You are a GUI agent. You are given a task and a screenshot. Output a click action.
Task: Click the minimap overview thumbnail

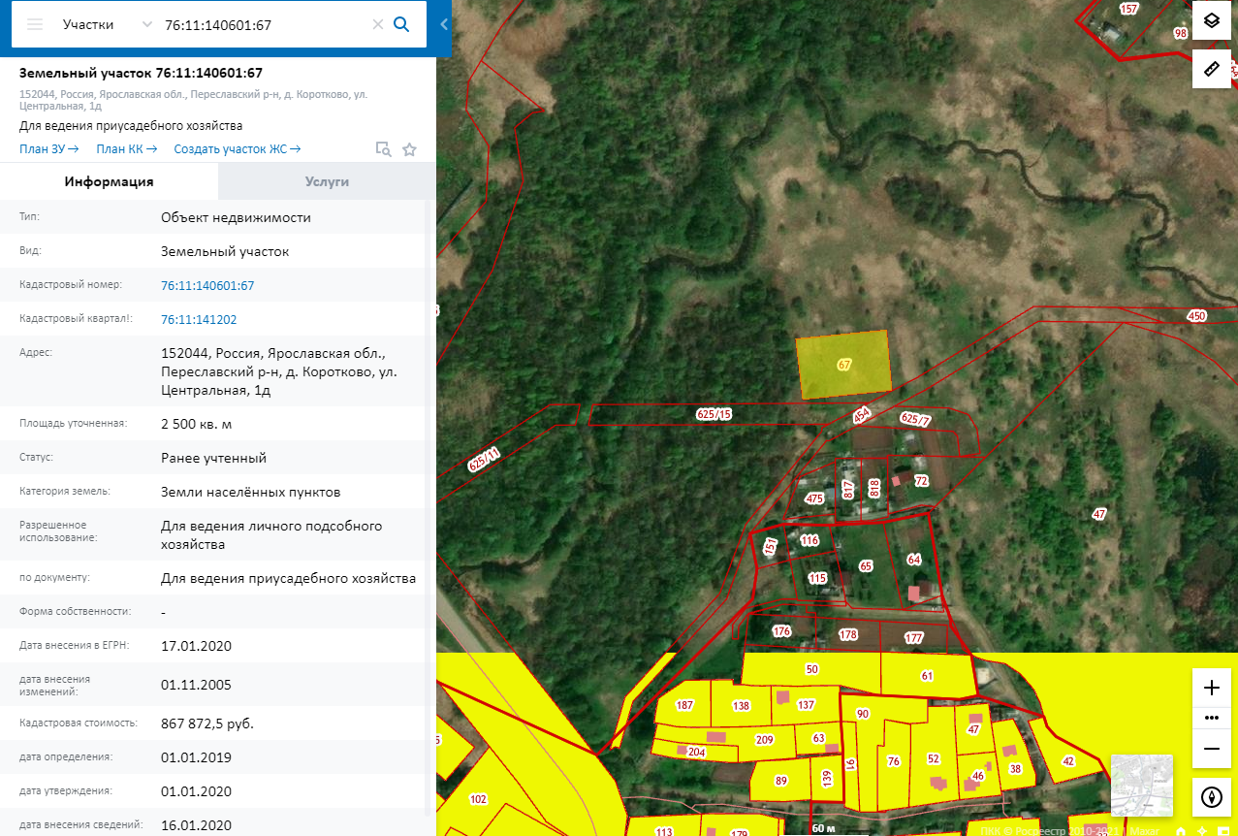1141,785
